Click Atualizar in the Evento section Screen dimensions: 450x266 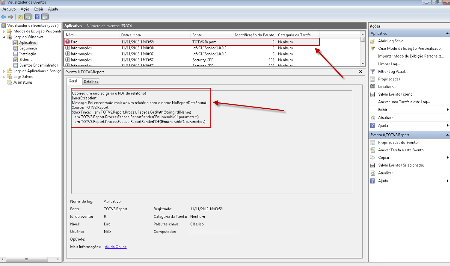[x=386, y=173]
